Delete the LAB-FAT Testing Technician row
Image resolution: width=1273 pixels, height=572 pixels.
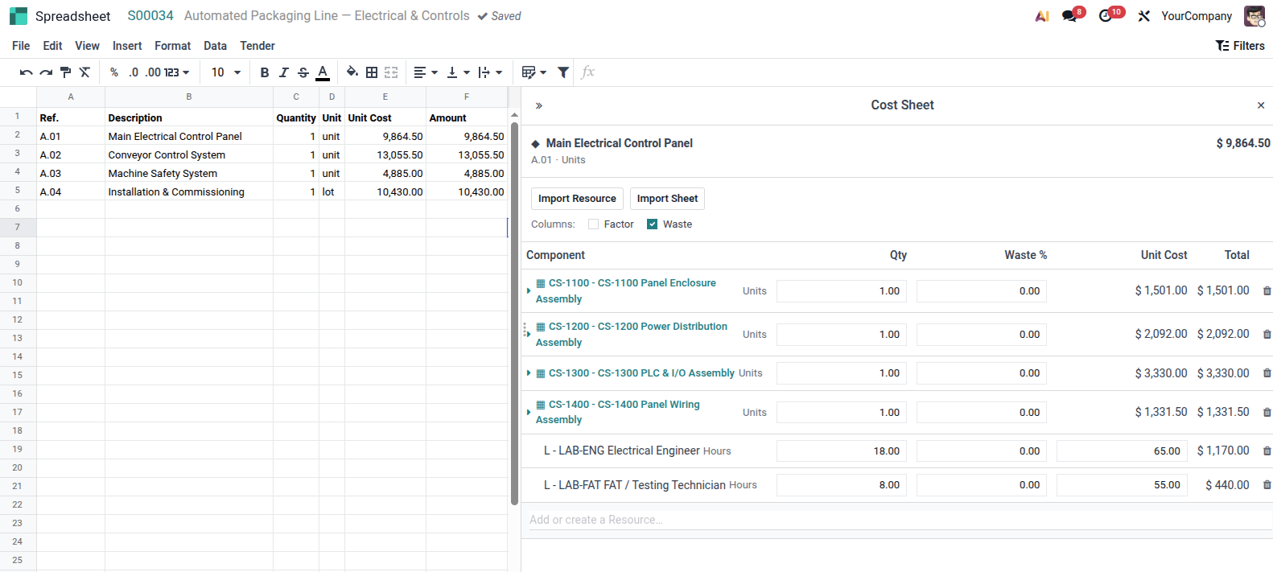[1267, 485]
